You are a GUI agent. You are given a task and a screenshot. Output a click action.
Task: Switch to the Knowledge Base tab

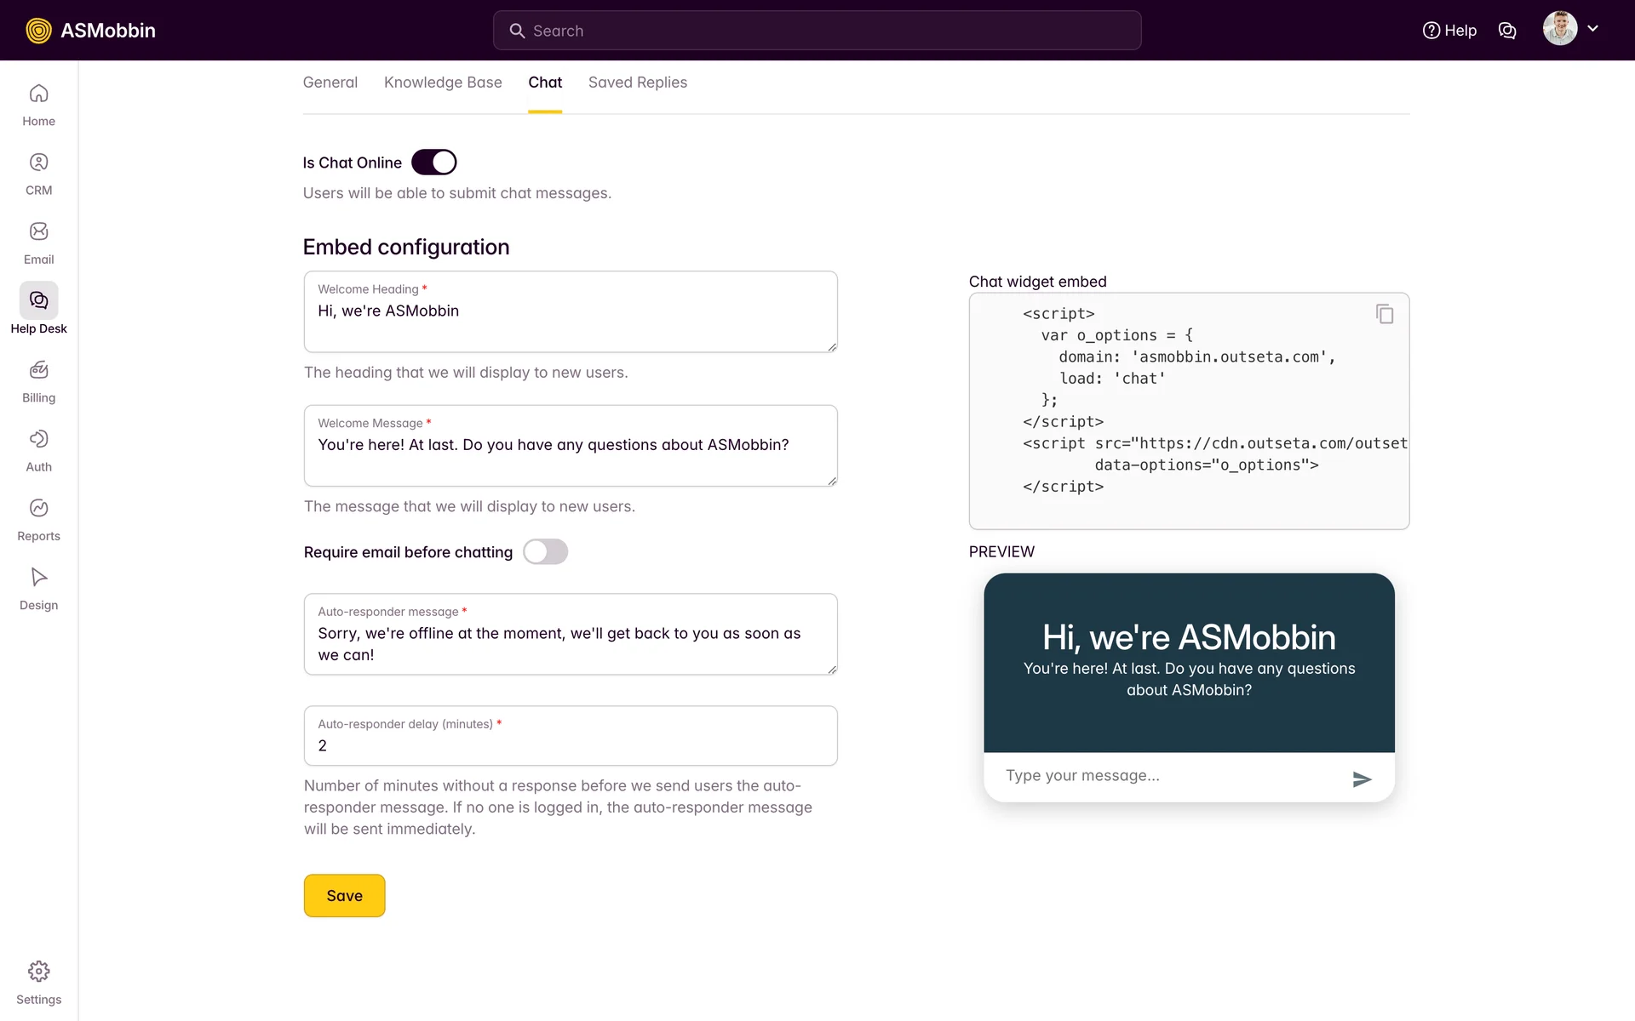(443, 83)
